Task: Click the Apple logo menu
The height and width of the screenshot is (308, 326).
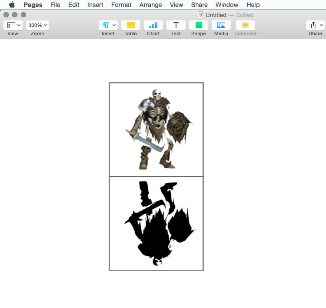Action: click(12, 5)
